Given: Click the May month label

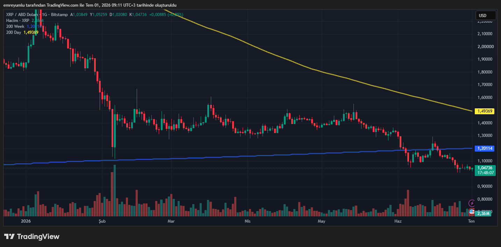Looking at the screenshot, I should coord(322,221).
